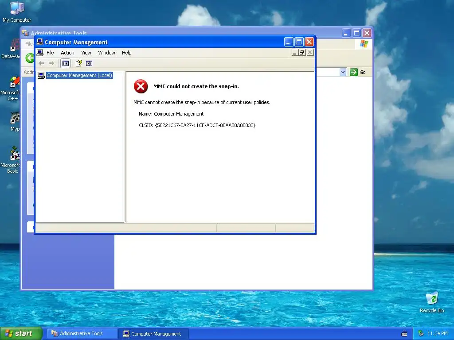Toggle Show/Hide Console Tree button
Screen dimensions: 454x340
[66, 63]
